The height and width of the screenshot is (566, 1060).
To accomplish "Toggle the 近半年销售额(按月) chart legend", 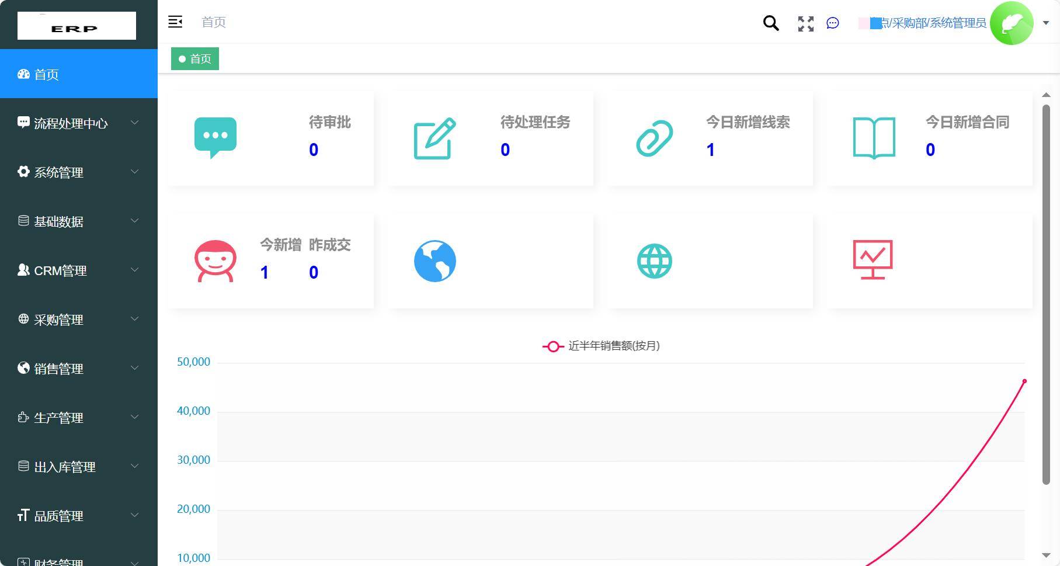I will pos(601,346).
